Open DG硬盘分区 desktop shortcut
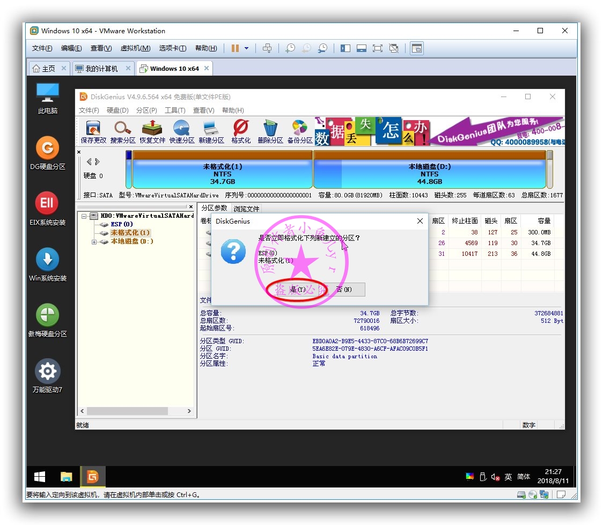603x525 pixels. [47, 153]
